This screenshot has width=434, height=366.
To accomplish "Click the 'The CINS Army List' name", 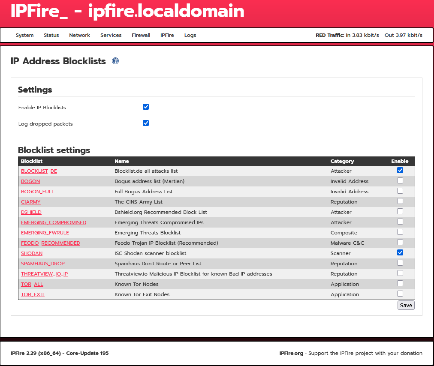I will 139,202.
